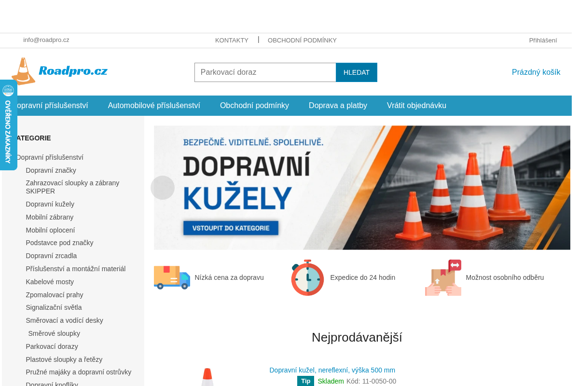Open the Prázdný košík cart
The image size is (579, 386).
click(536, 72)
